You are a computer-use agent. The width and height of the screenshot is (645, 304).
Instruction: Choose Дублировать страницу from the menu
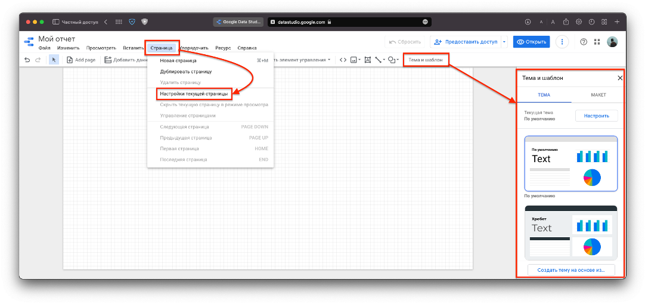click(x=210, y=72)
